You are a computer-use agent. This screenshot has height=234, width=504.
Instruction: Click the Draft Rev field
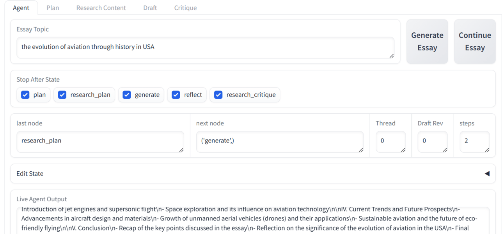click(432, 141)
